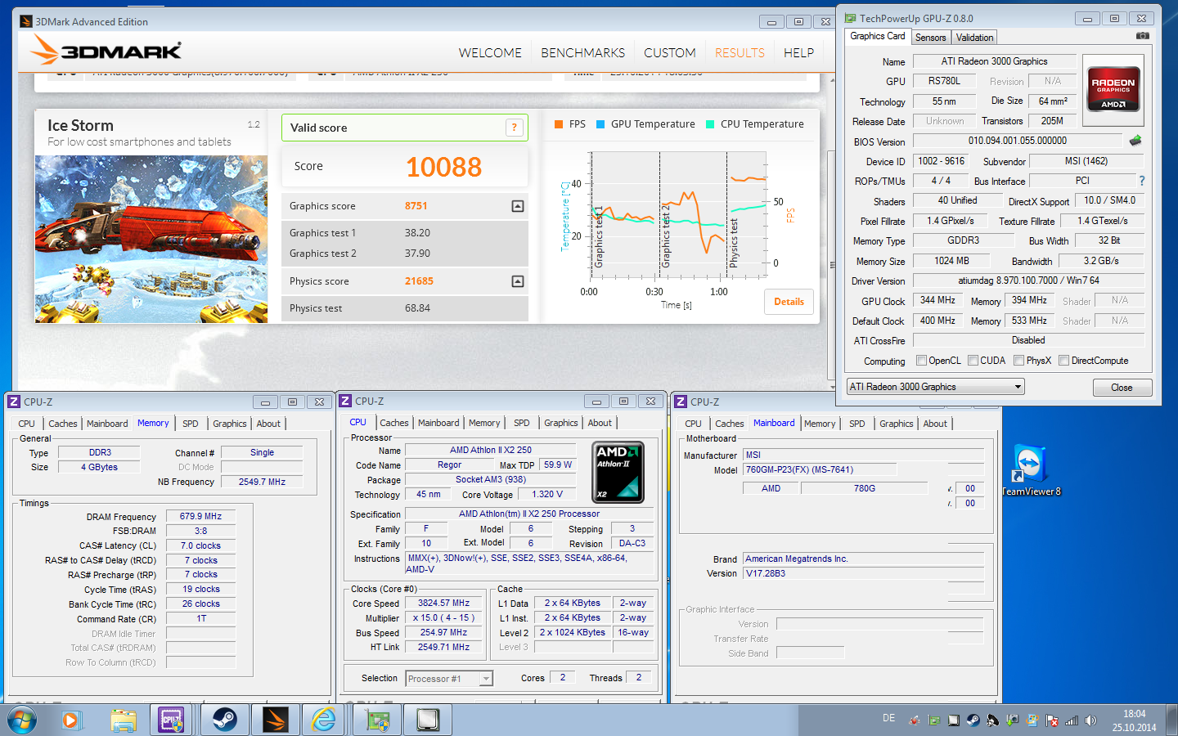Click the Physics score value 21685

coord(419,281)
